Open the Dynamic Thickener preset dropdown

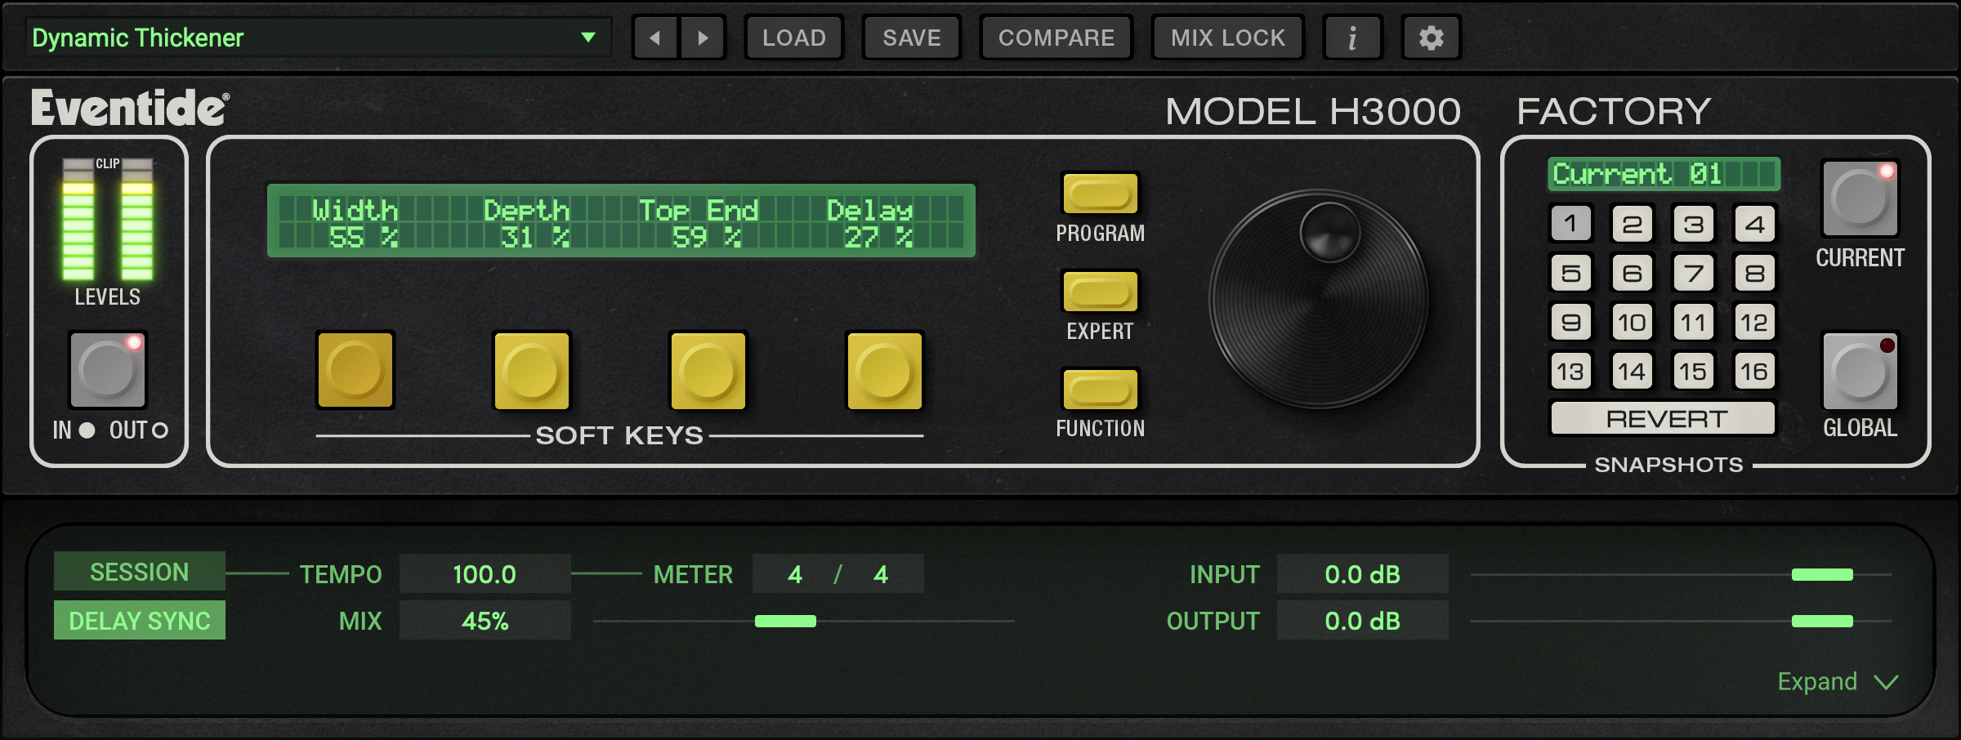(319, 38)
